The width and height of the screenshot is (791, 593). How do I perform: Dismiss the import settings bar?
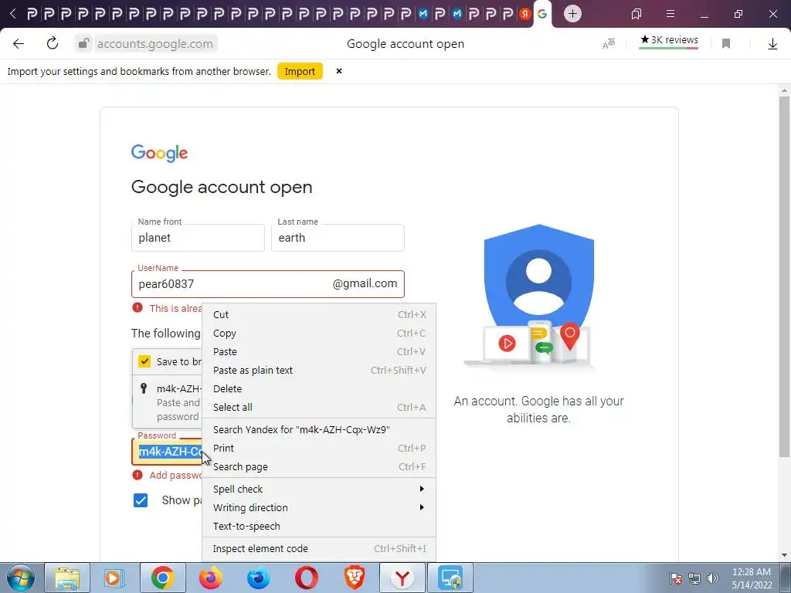click(339, 71)
